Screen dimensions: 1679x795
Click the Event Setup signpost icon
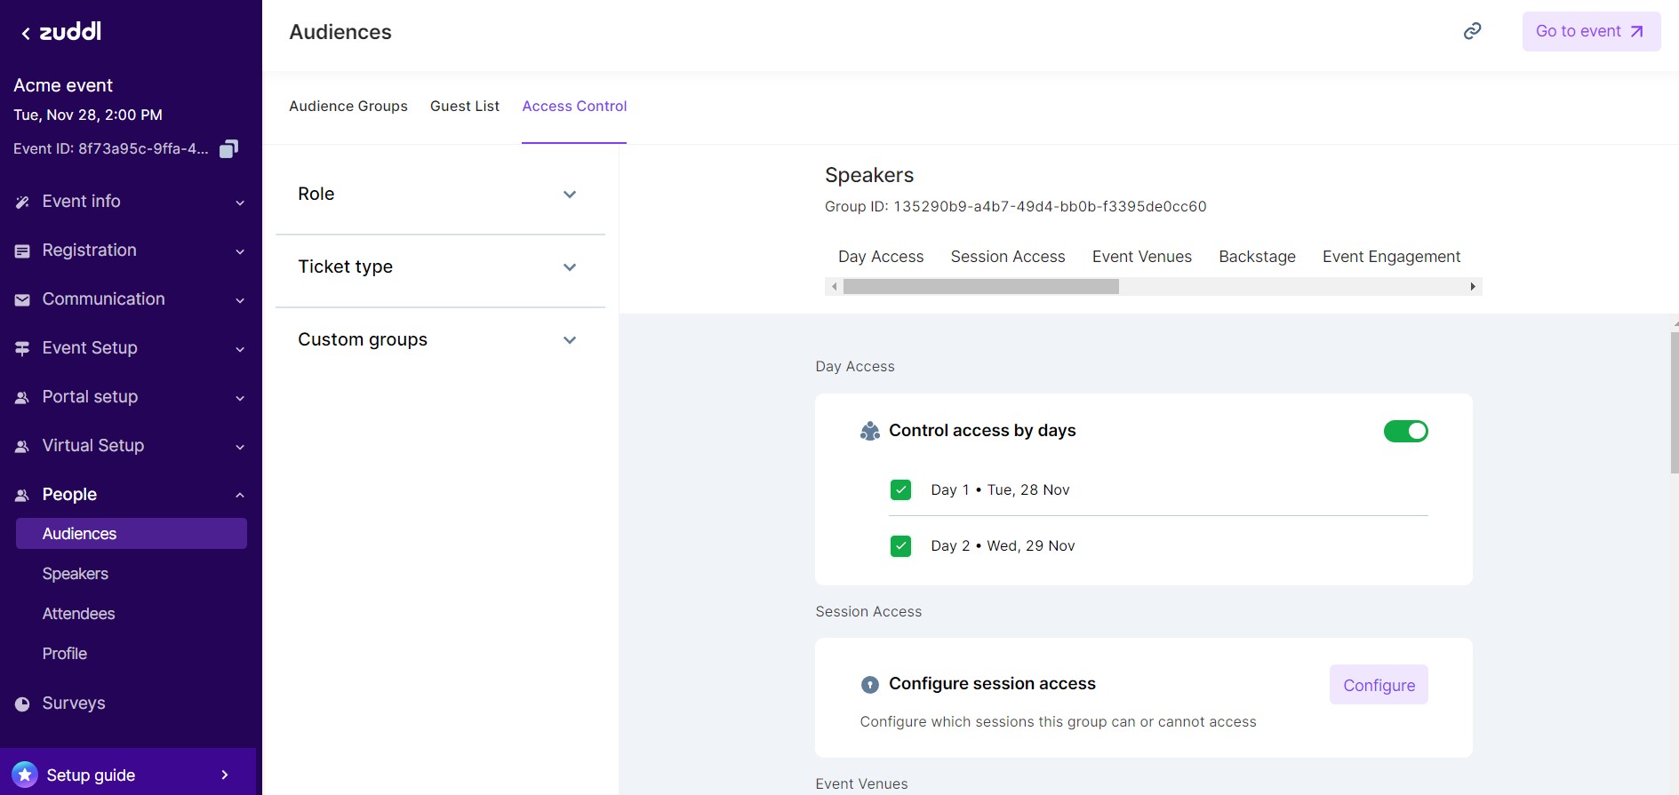[22, 349]
